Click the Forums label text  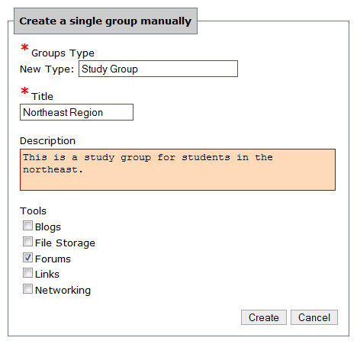point(53,259)
